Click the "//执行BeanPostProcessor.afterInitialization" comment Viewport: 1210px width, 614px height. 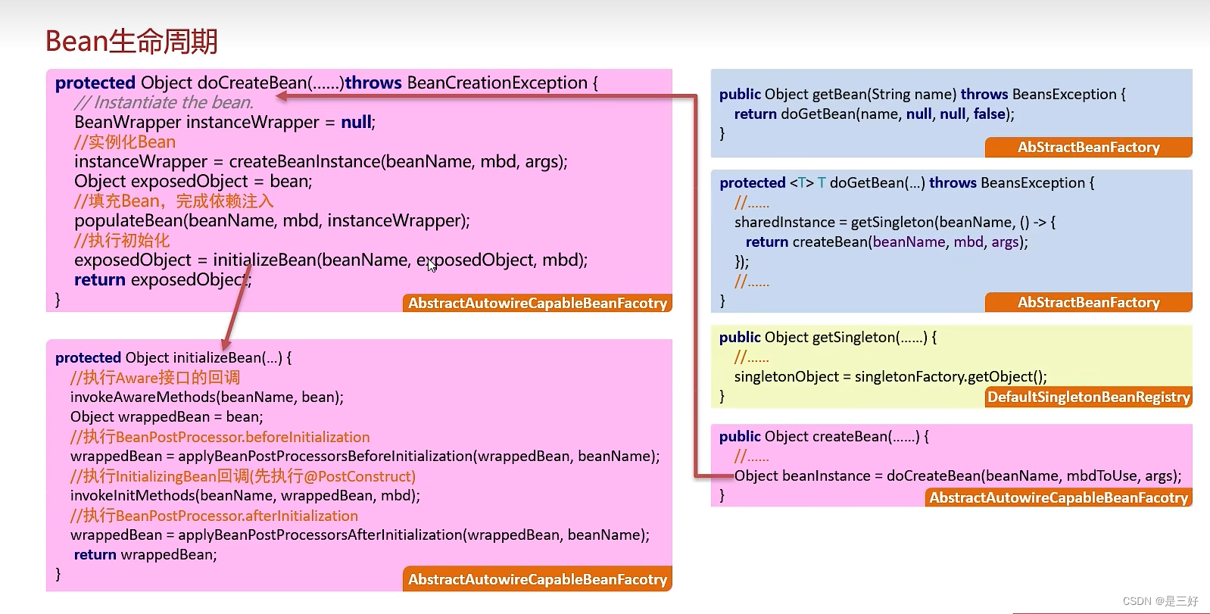pos(214,515)
